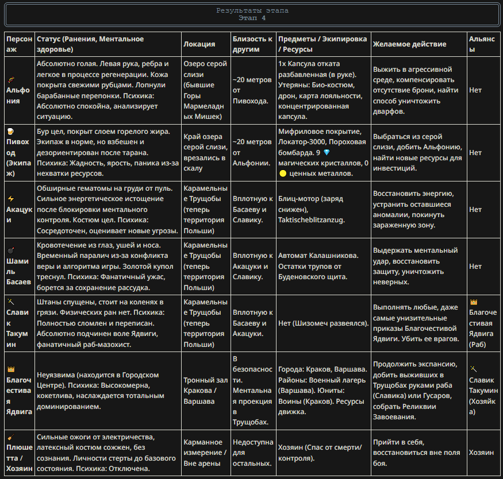Select the 'Пивоход (Экипаж)' character name

click(x=18, y=157)
